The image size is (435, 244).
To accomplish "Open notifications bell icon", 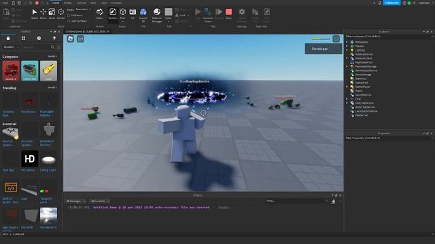I will [380, 3].
